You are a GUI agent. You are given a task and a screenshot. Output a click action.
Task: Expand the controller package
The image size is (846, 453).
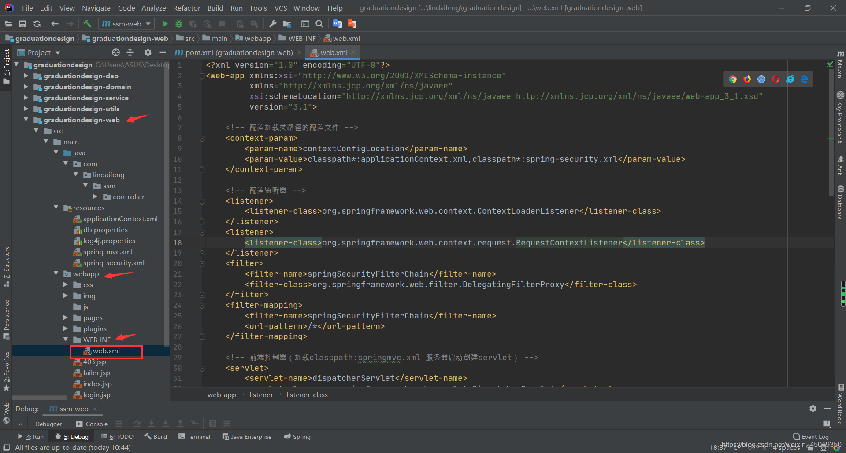coord(95,197)
